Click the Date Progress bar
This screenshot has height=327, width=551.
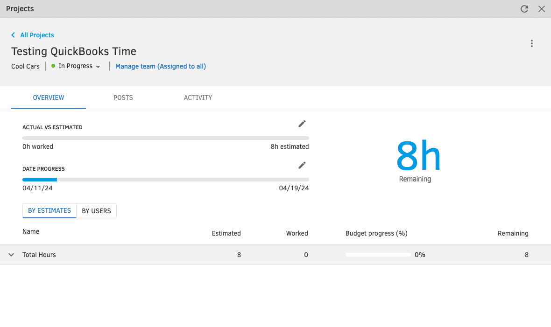pos(165,180)
